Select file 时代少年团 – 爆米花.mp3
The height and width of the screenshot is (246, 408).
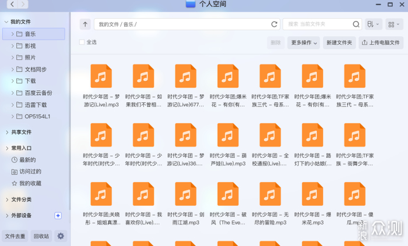312,204
